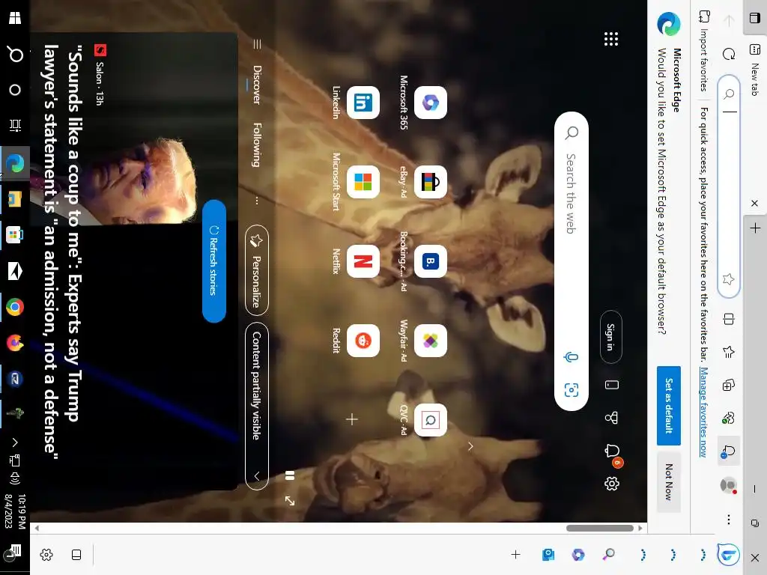Open the Bing Copilot sidebar icon

click(728, 555)
